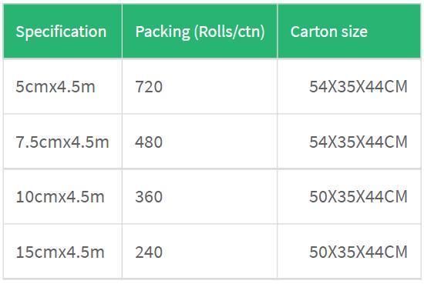Click the Specification column header

click(x=62, y=32)
